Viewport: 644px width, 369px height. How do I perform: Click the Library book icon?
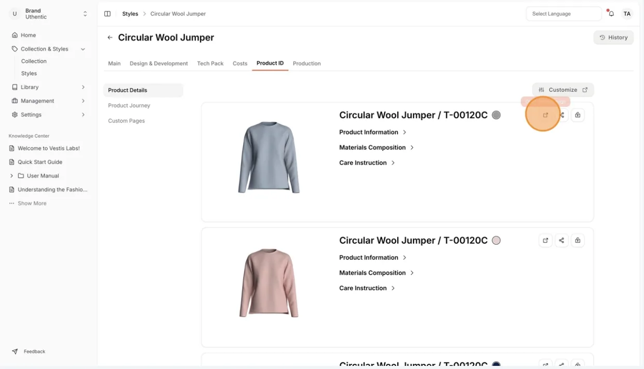pyautogui.click(x=15, y=87)
